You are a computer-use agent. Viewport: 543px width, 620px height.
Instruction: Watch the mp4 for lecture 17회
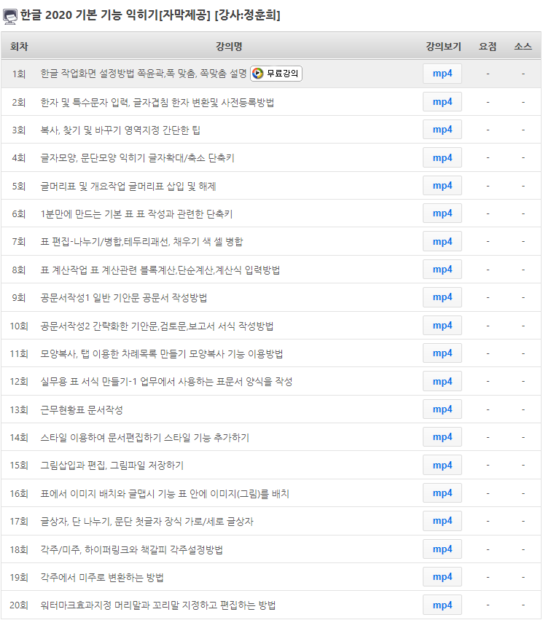(442, 521)
